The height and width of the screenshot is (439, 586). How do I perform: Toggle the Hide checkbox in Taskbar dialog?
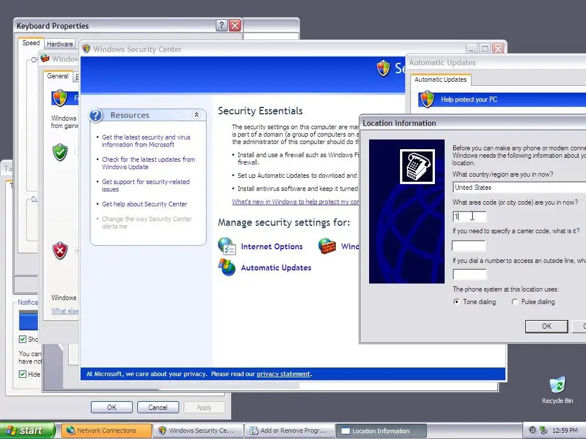coord(22,374)
